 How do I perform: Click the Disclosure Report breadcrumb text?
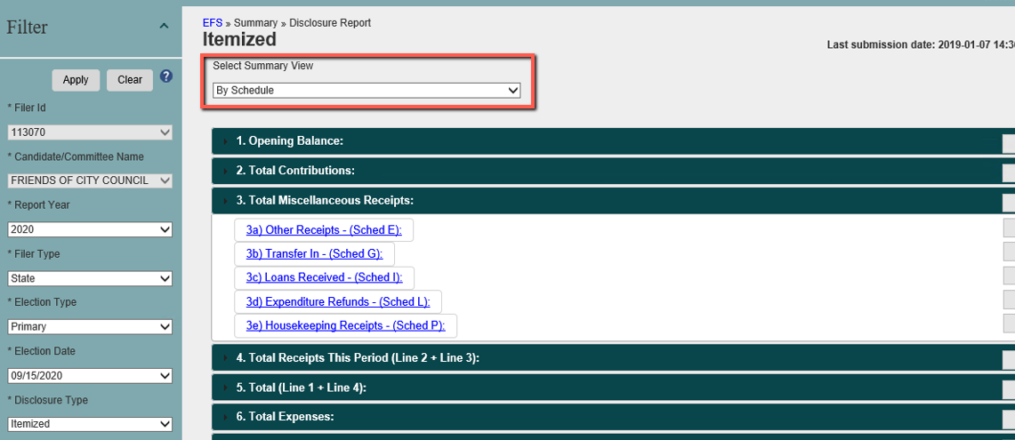coord(330,22)
